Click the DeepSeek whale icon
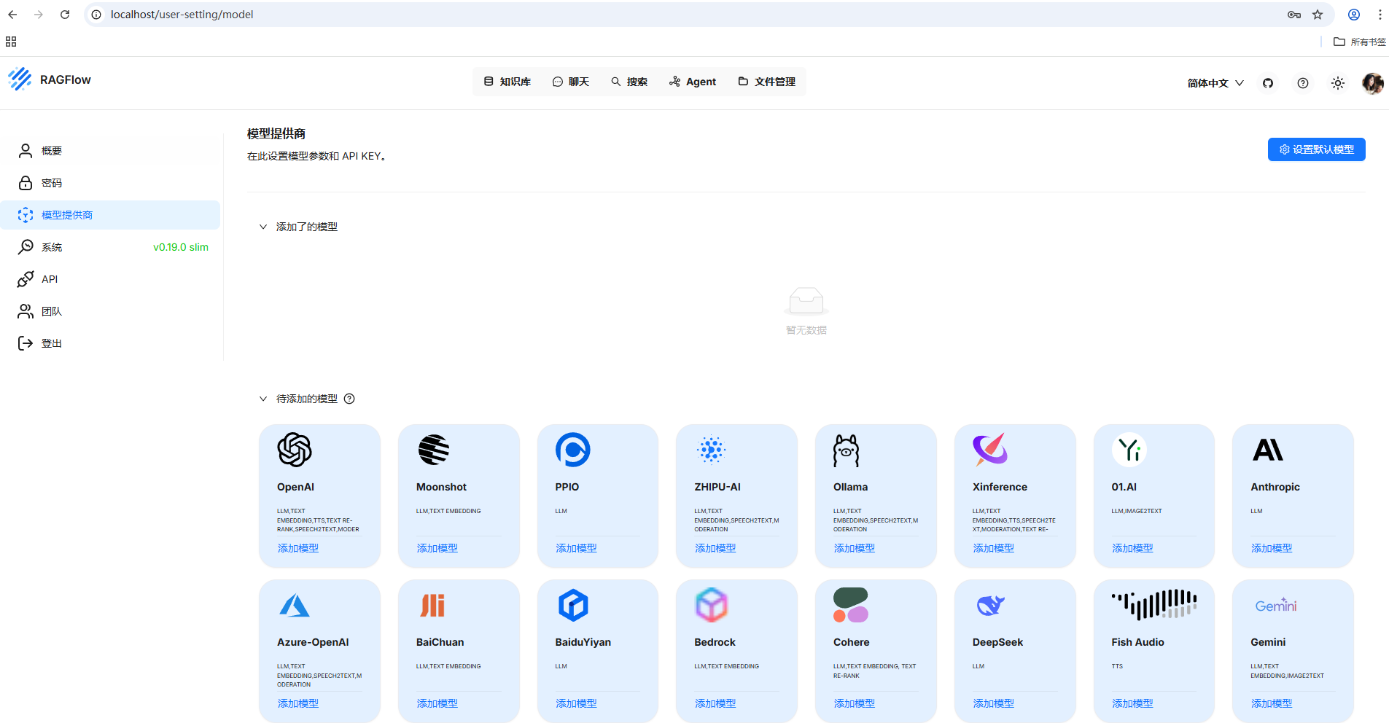This screenshot has height=723, width=1389. 990,605
